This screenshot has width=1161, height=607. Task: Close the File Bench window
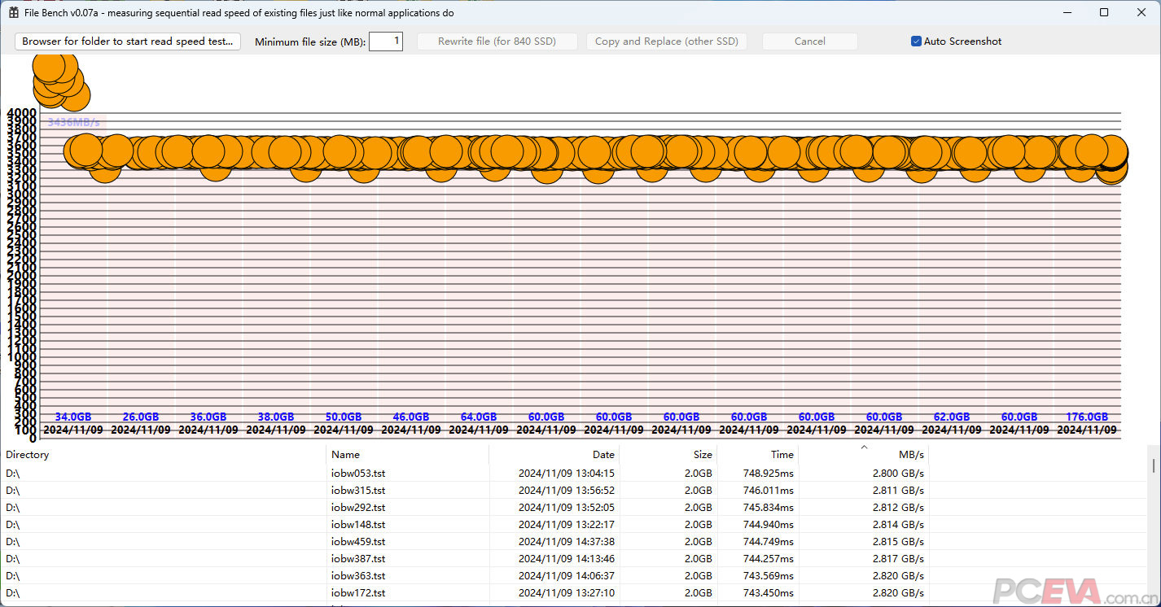[x=1141, y=12]
